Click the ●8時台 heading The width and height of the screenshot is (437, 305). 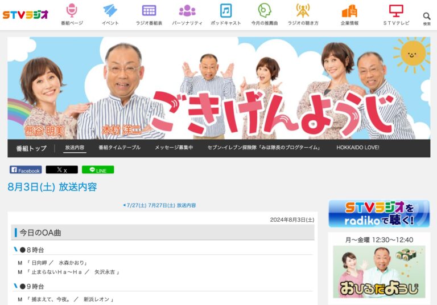click(x=32, y=250)
